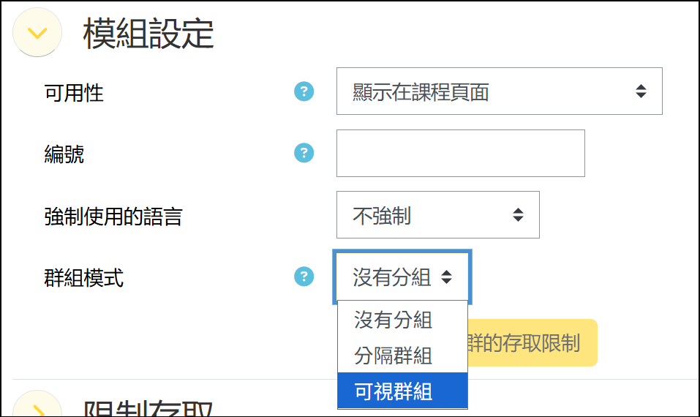Click the 群組模式 select box showing 沒有分組
This screenshot has height=417, width=700.
click(402, 277)
